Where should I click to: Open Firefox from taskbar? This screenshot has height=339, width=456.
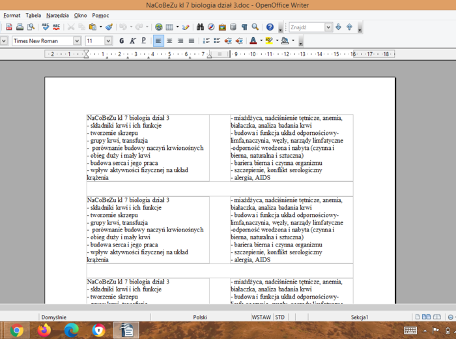coord(44,331)
